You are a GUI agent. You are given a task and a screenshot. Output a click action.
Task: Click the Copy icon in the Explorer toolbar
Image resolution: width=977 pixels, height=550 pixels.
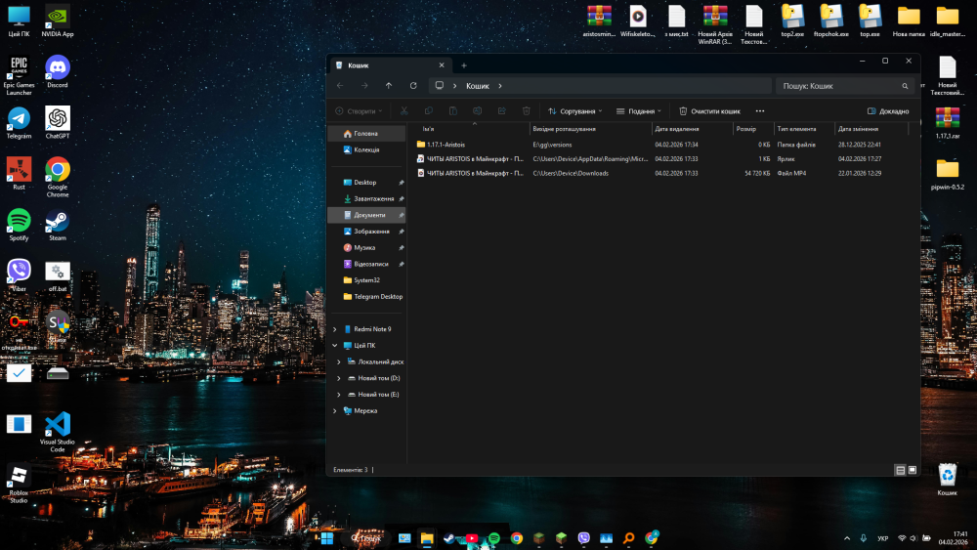(x=429, y=110)
